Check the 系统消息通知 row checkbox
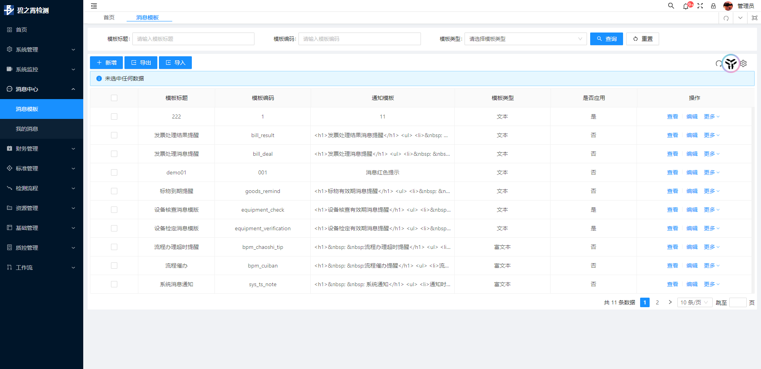The height and width of the screenshot is (369, 761). 114,284
